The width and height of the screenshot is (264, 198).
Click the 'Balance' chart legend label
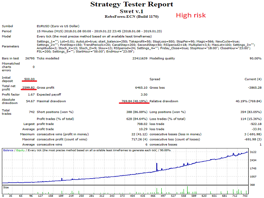[x=8, y=150]
